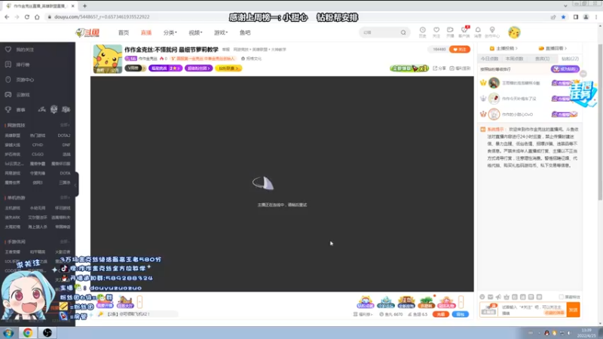This screenshot has width=603, height=339.
Task: Click the 分享 share icon above player
Action: coord(439,69)
